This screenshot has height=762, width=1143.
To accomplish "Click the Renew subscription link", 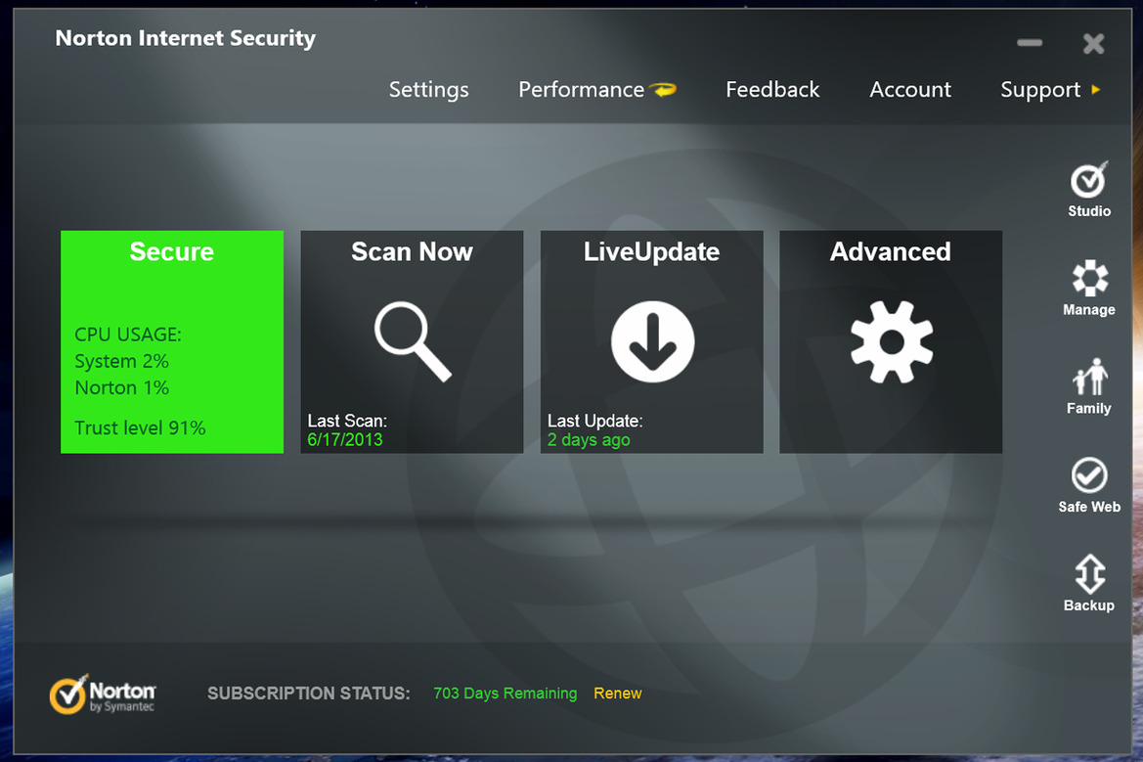I will pyautogui.click(x=617, y=694).
